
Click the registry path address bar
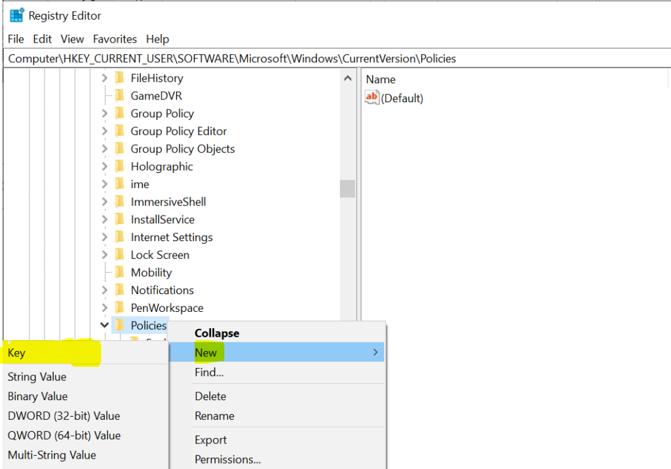337,58
